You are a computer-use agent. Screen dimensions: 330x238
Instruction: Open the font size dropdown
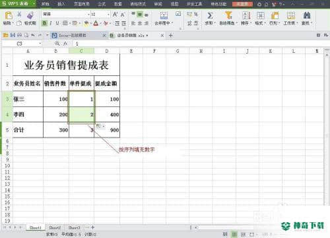108,15
